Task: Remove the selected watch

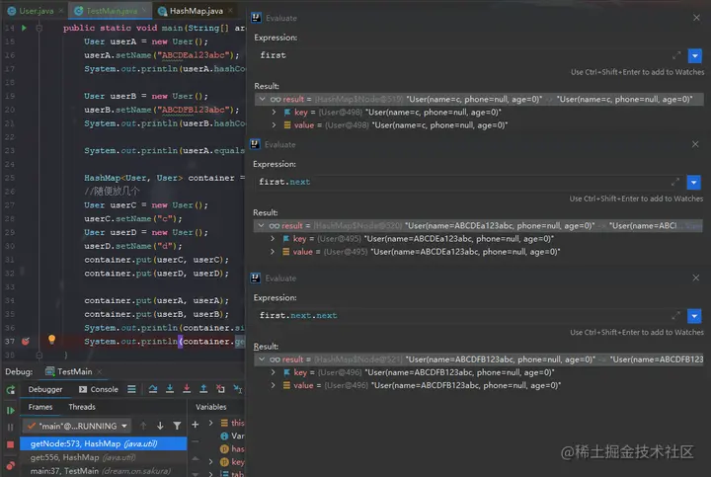Action: click(195, 441)
